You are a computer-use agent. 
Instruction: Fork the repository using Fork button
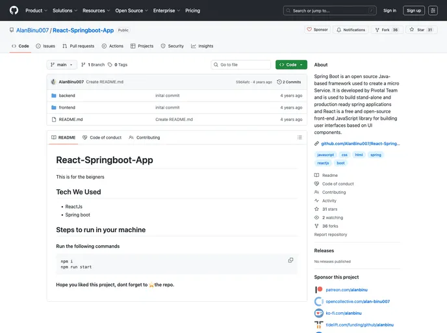click(x=387, y=30)
